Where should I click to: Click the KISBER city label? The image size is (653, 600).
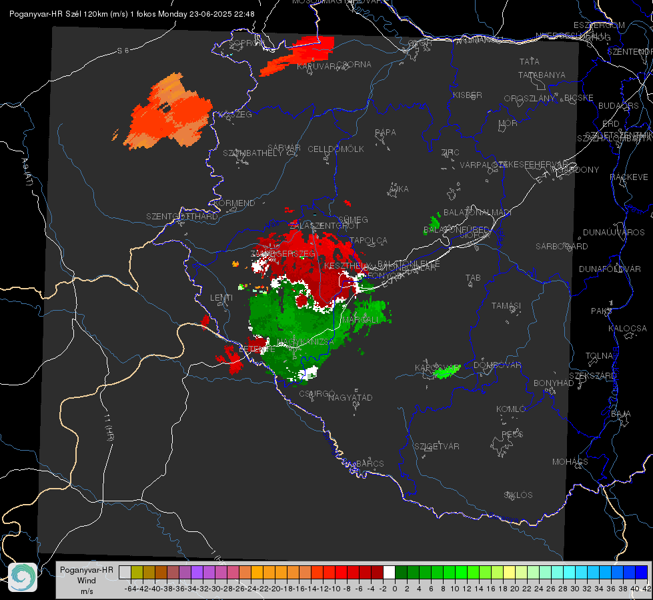(x=468, y=95)
